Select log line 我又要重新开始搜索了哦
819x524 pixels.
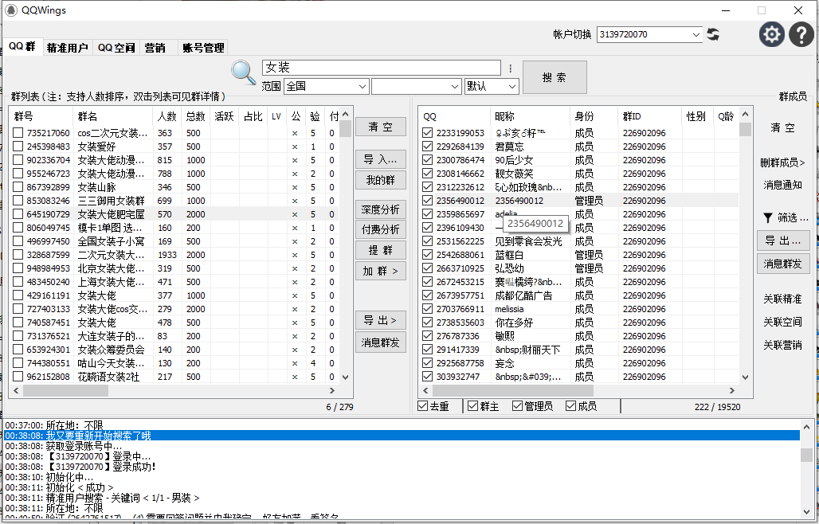(402, 436)
